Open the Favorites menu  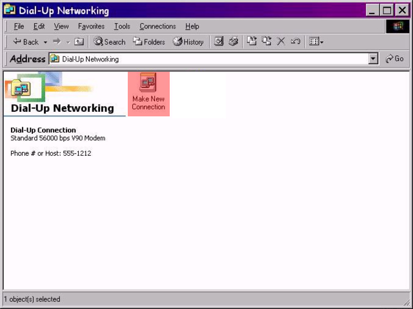click(92, 27)
